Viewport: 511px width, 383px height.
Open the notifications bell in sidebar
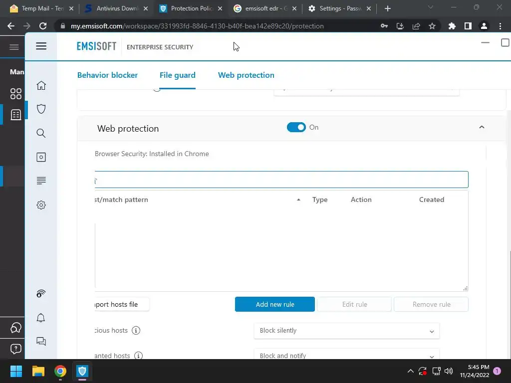click(x=41, y=318)
